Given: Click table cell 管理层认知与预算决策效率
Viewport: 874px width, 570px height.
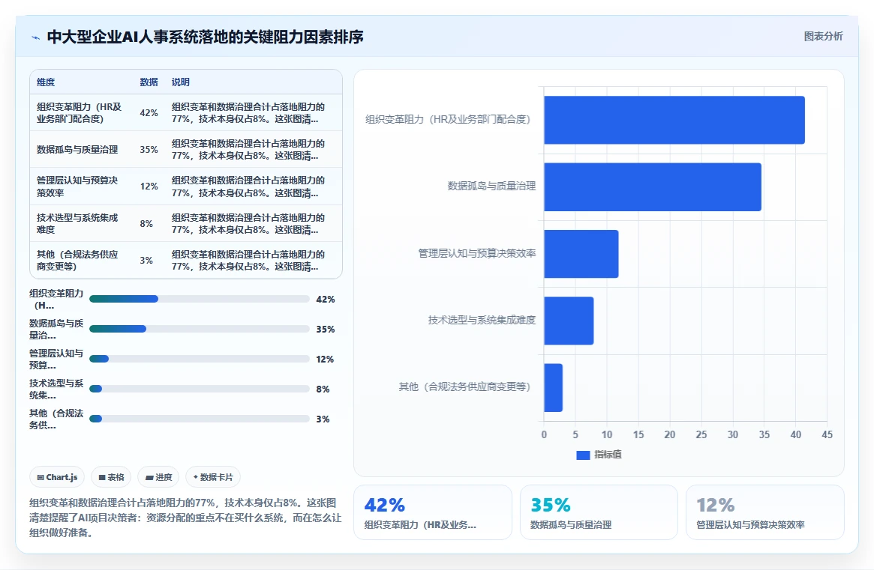Looking at the screenshot, I should coord(81,187).
